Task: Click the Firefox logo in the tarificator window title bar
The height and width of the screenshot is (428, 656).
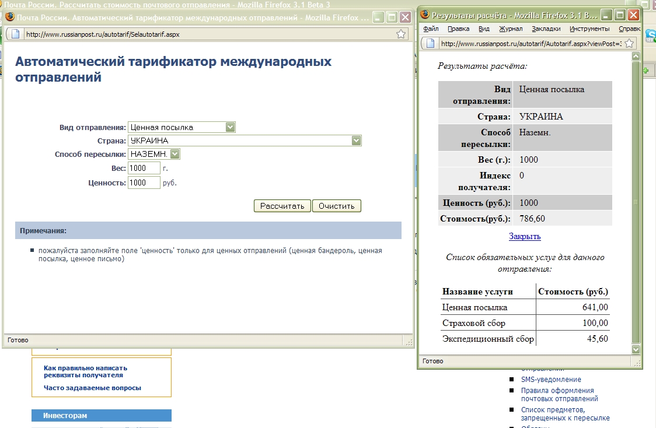Action: (x=10, y=17)
